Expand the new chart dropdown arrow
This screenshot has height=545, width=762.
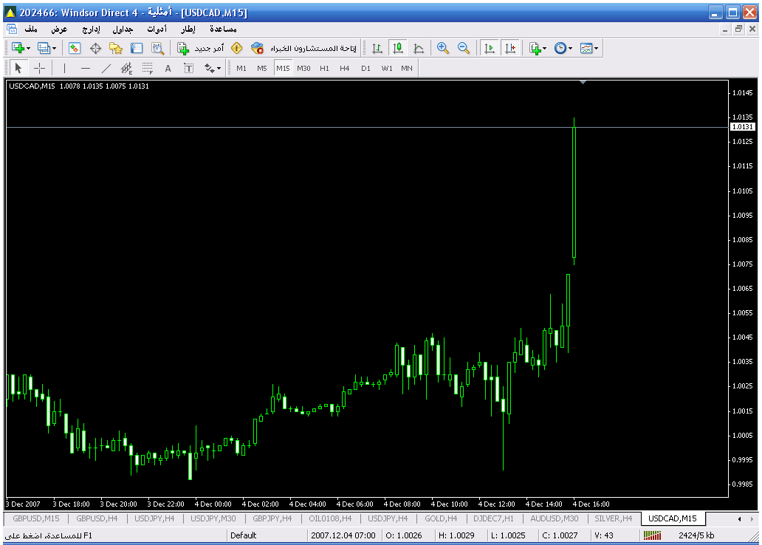[x=28, y=48]
